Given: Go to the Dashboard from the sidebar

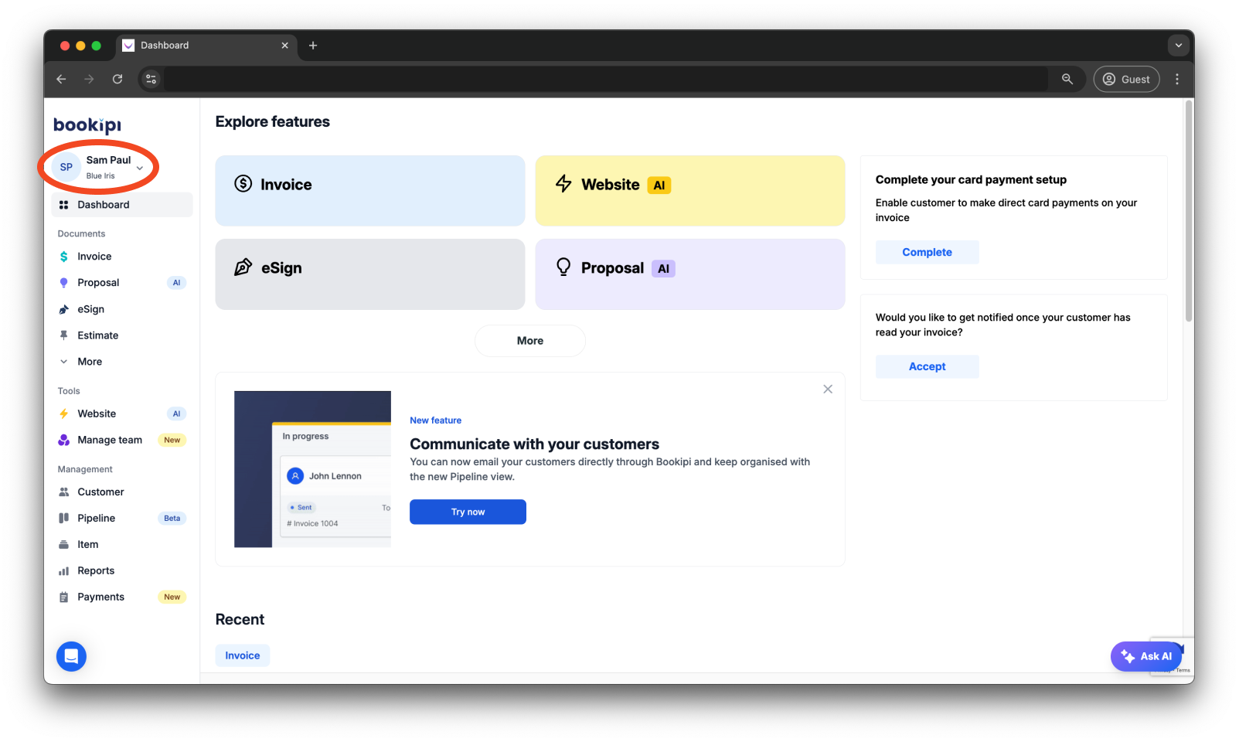Looking at the screenshot, I should (103, 204).
